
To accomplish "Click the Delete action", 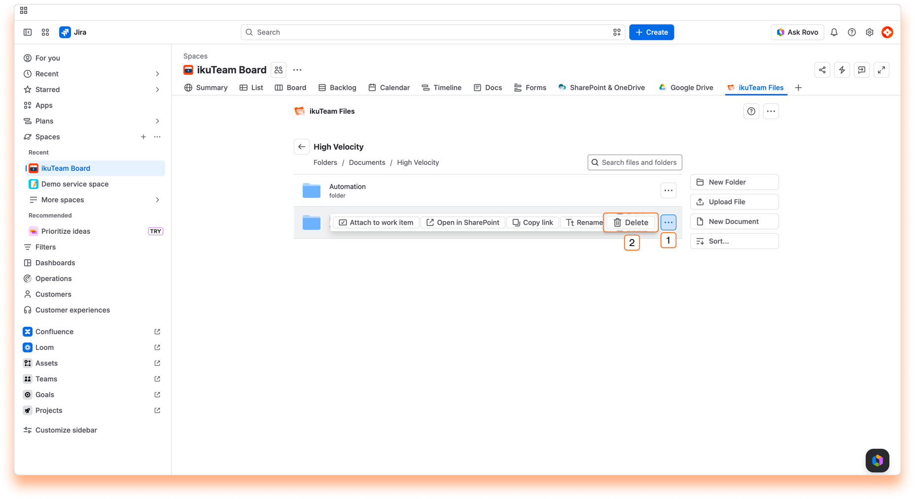I will pyautogui.click(x=631, y=222).
